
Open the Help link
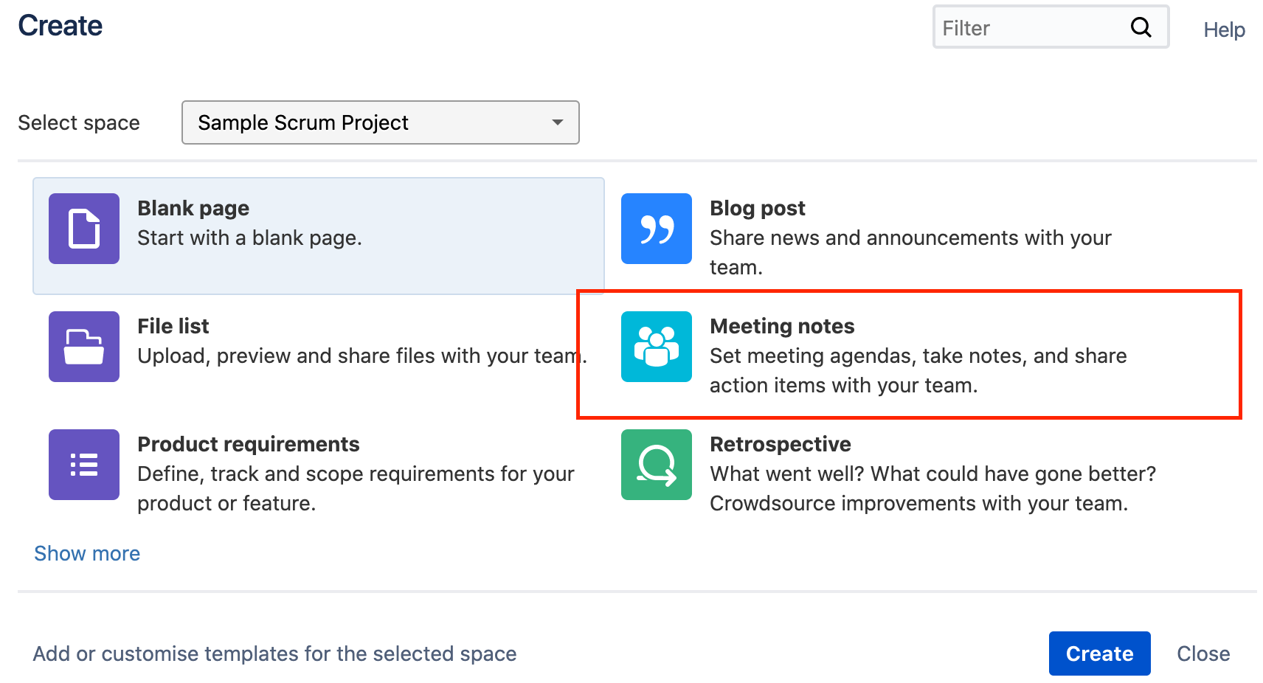[1224, 30]
